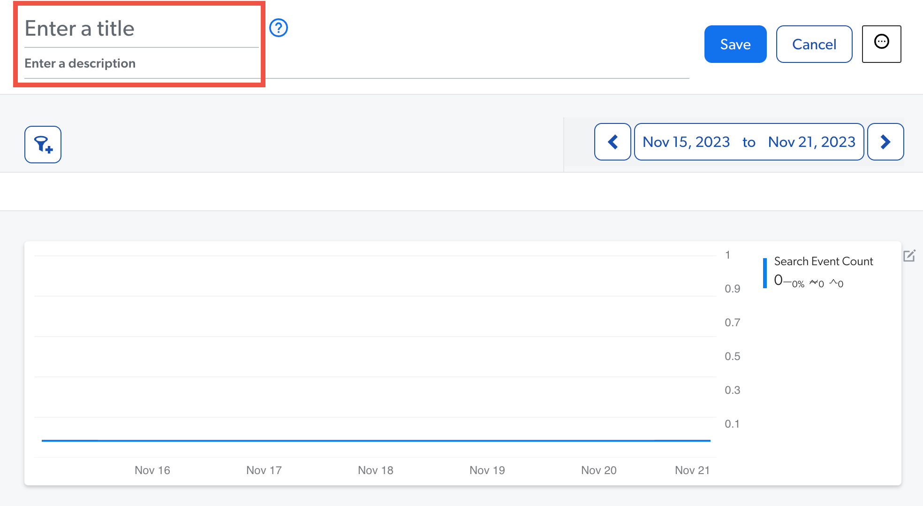Save the report
The height and width of the screenshot is (506, 923).
pos(735,44)
